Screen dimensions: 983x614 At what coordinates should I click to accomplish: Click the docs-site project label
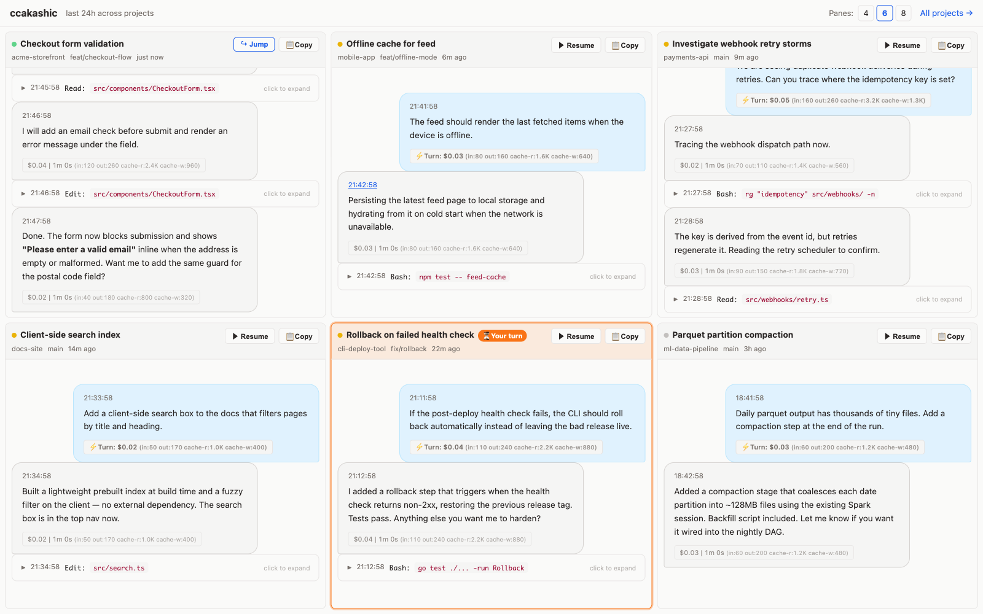tap(27, 349)
